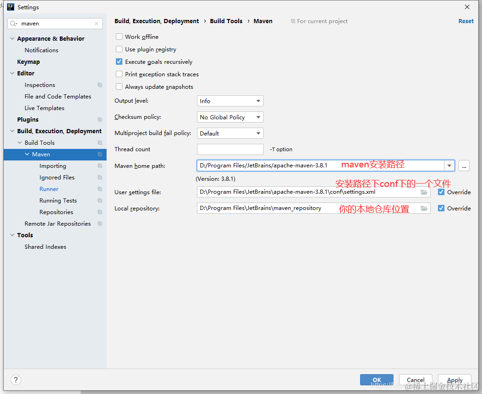
Task: Collapse the Editor section
Action: click(13, 73)
